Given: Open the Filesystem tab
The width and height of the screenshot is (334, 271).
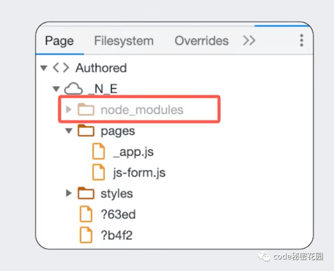Looking at the screenshot, I should pyautogui.click(x=124, y=41).
